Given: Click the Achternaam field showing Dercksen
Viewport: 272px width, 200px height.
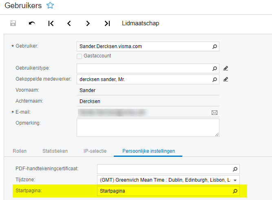Looking at the screenshot, I should tap(148, 101).
